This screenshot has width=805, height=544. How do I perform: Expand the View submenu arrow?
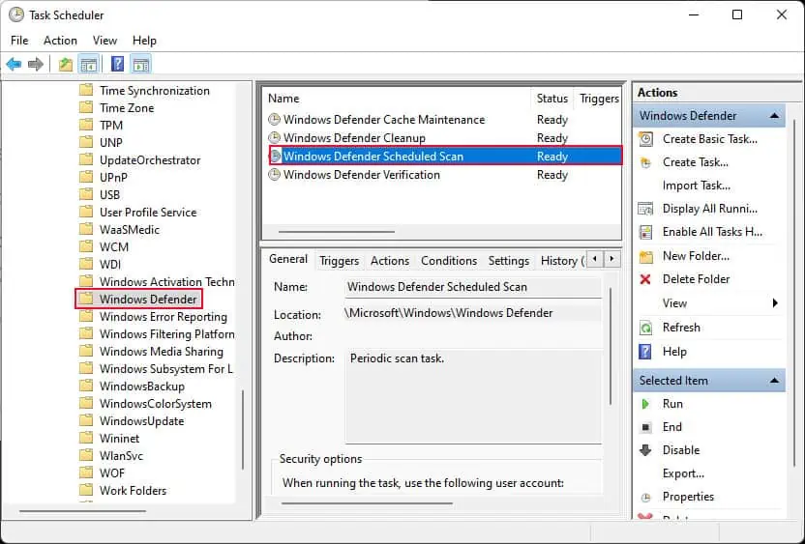pyautogui.click(x=775, y=303)
